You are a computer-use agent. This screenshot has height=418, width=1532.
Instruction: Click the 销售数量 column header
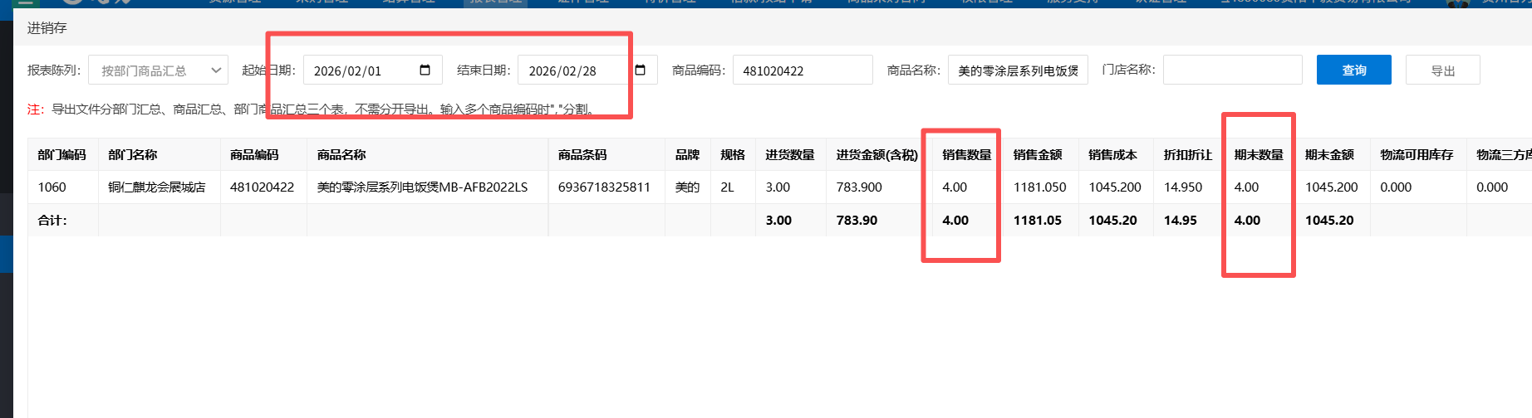(x=966, y=155)
